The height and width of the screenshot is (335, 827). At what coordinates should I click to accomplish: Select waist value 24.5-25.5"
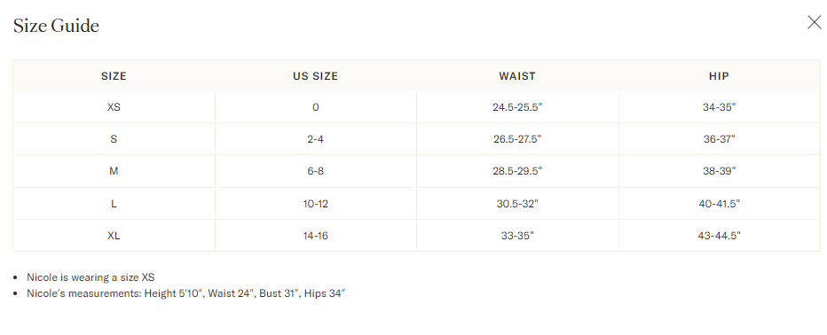pos(517,107)
